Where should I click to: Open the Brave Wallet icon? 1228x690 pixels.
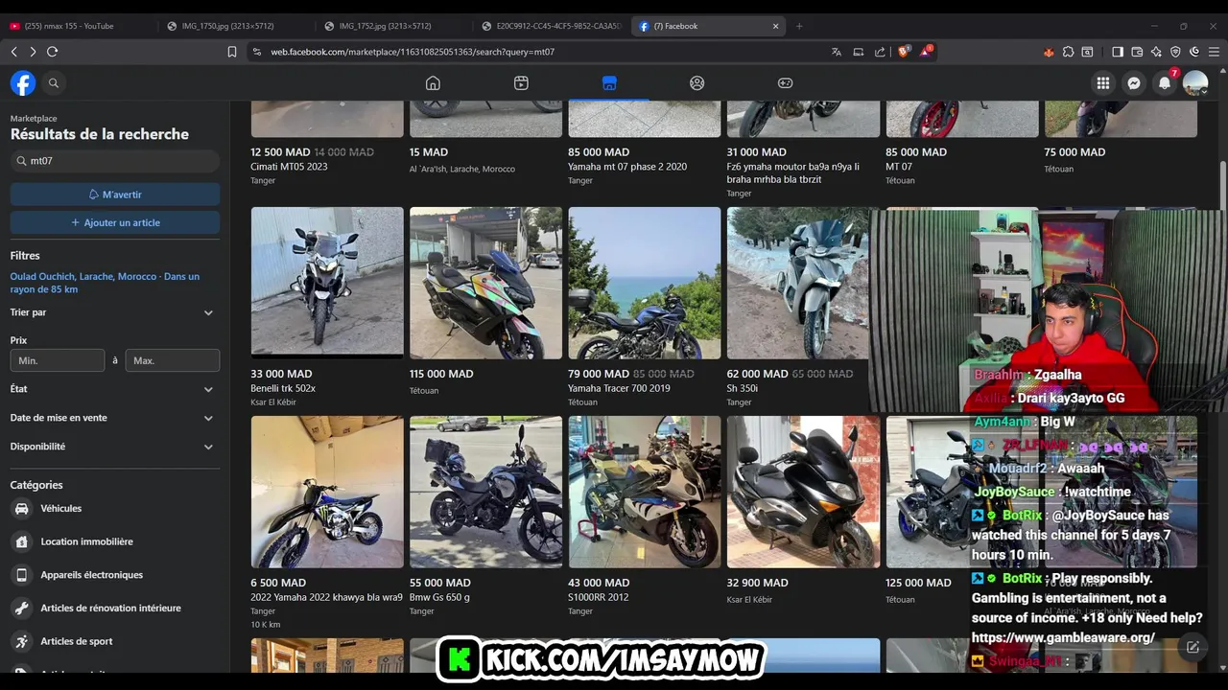(x=1137, y=52)
